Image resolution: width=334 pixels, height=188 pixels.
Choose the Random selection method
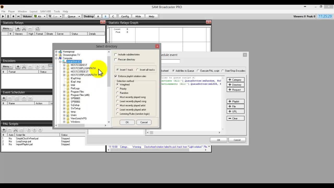pos(117,93)
